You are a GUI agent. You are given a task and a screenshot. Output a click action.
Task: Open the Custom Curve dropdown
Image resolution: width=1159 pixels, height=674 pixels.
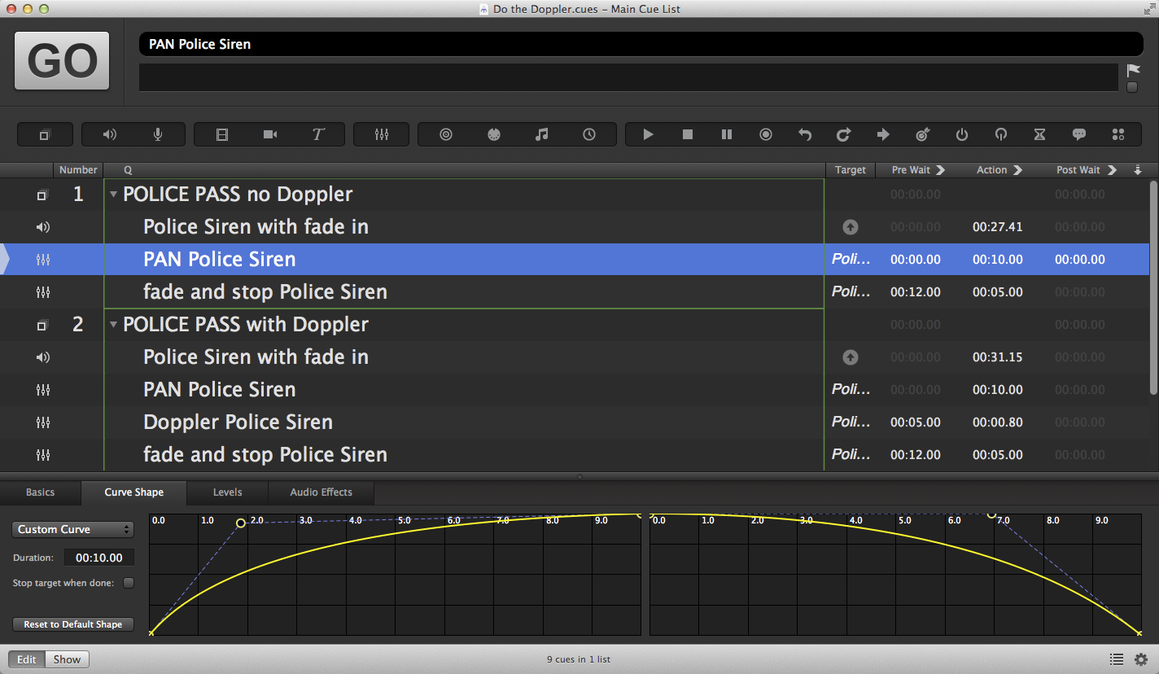click(x=73, y=529)
